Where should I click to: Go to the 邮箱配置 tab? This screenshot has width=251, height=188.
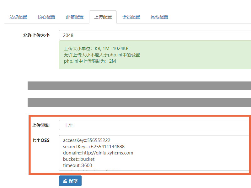(75, 17)
